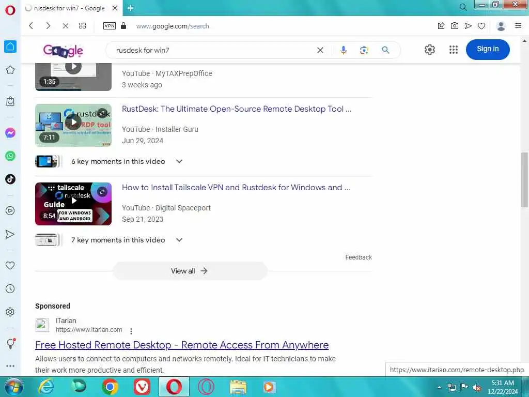Open Free Hosted Remote Desktop sponsored link
529x397 pixels.
tap(182, 345)
